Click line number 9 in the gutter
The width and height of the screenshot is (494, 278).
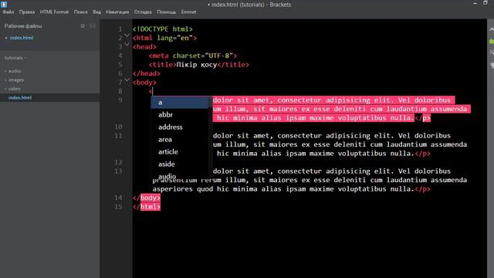120,100
